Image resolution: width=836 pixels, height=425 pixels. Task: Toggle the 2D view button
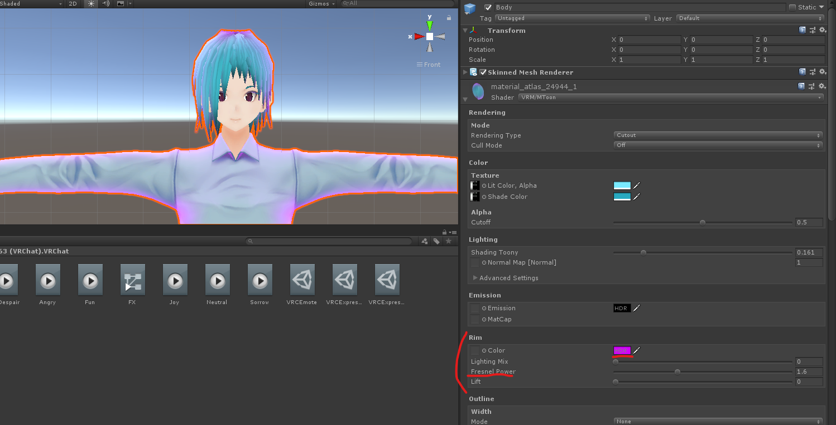pos(73,3)
